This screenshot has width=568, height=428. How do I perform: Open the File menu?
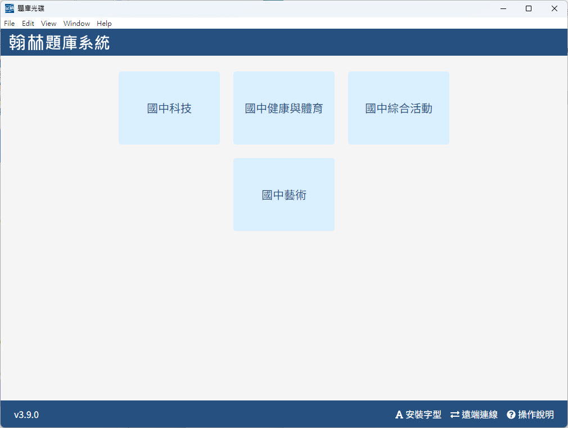(x=10, y=24)
